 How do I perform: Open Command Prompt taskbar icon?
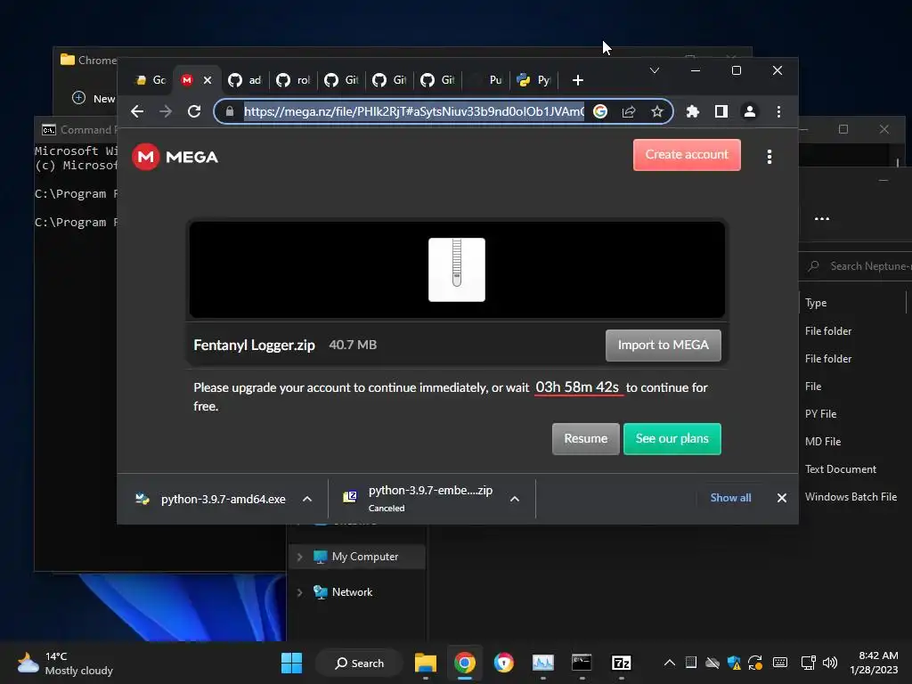coord(582,663)
